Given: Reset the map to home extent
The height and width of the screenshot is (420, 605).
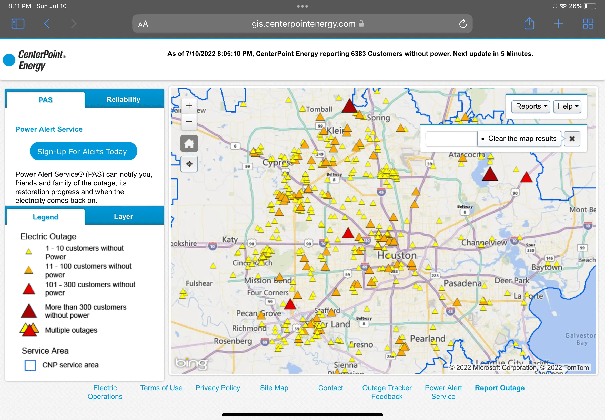Looking at the screenshot, I should [x=189, y=143].
